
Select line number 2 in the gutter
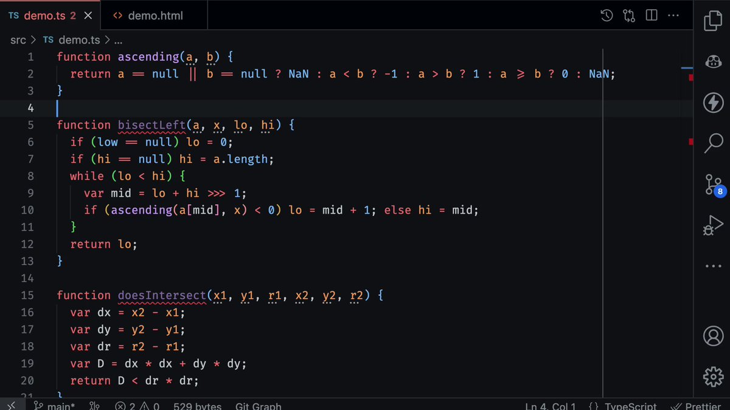click(30, 74)
